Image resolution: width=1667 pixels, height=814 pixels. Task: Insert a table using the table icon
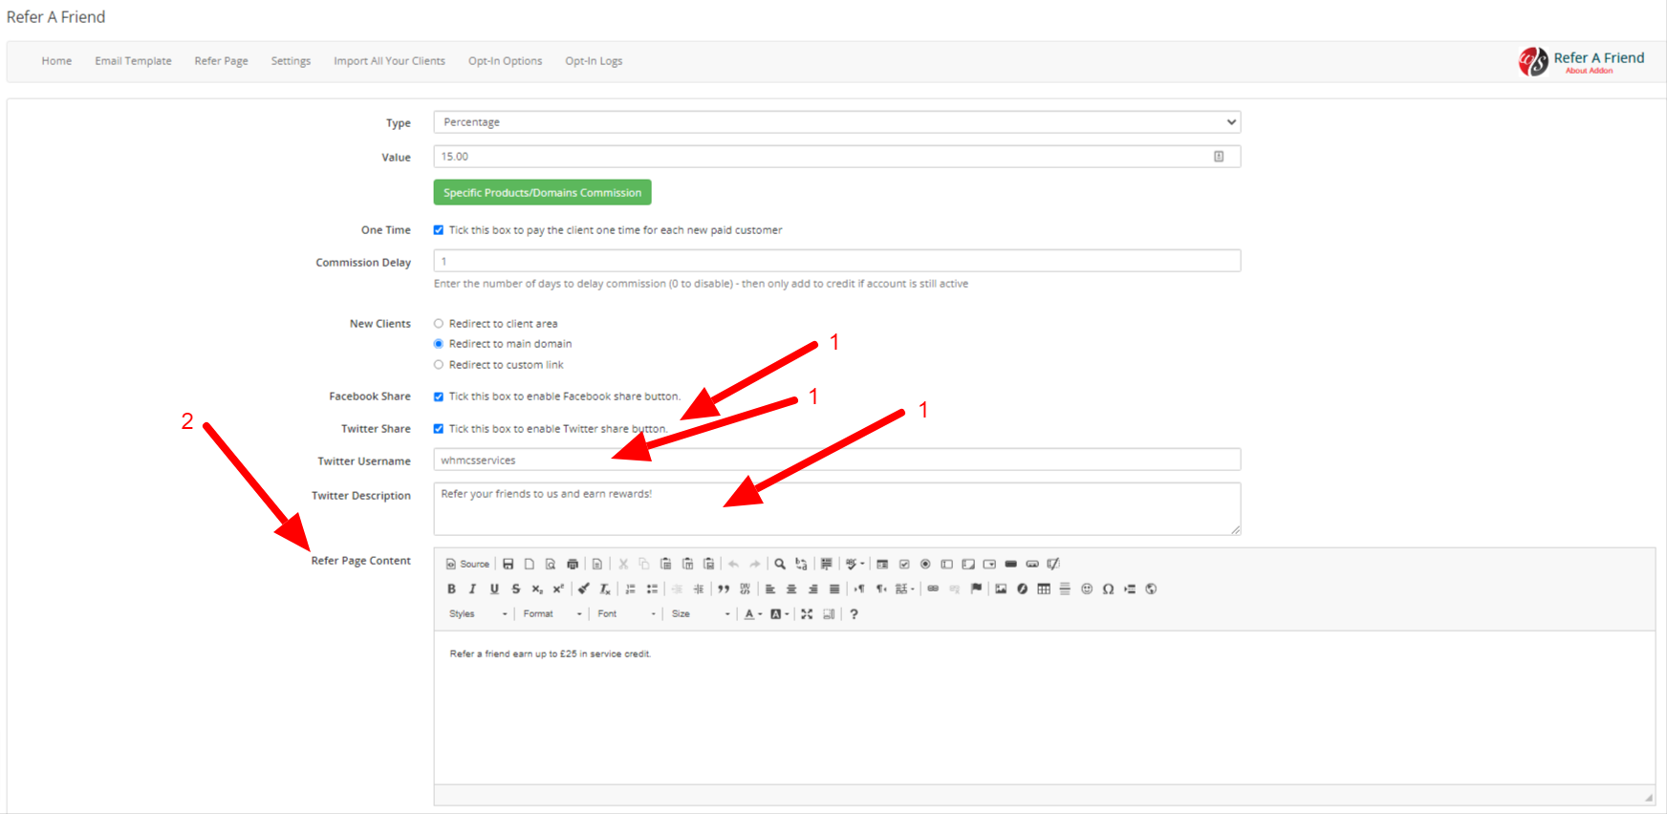pos(1044,589)
